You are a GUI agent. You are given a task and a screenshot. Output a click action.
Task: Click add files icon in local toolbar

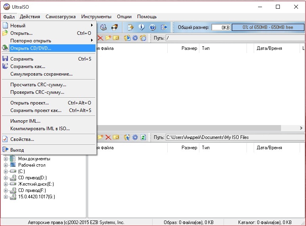tap(127, 137)
